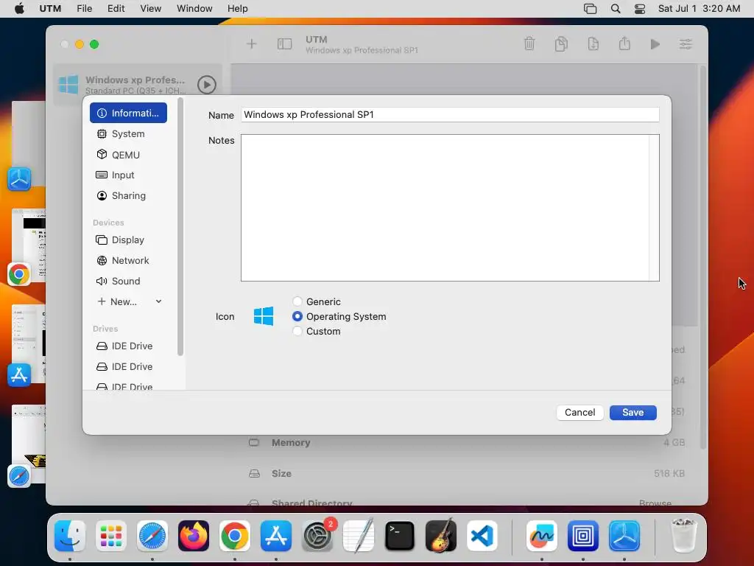
Task: Select the Chrome window in Stage Manager
Action: [x=29, y=245]
